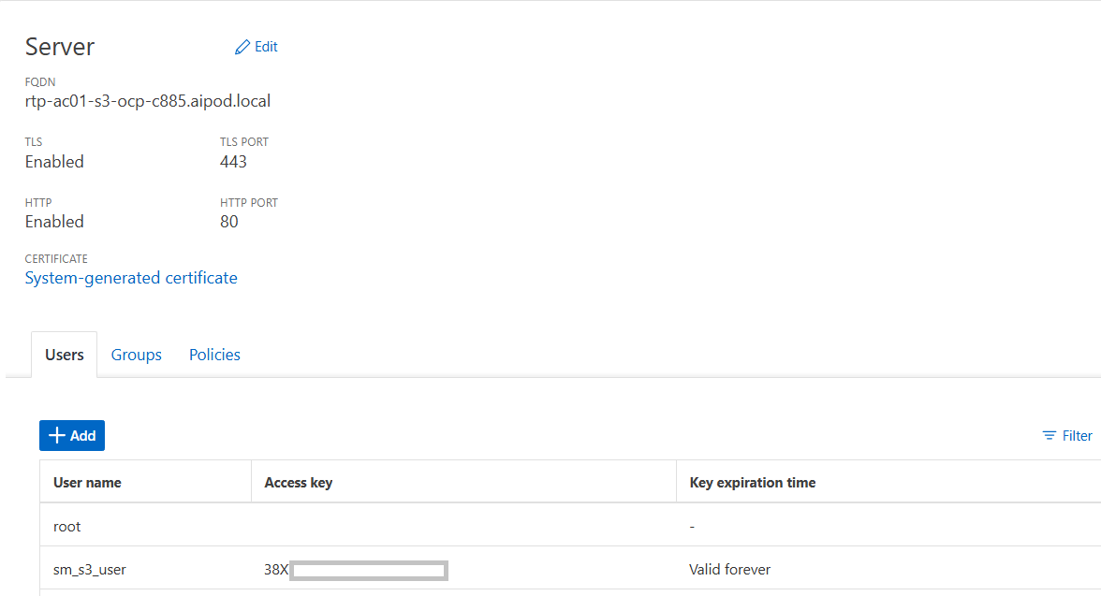Click the masked access key for sm_s3_user
Screen dimensions: 1101x596
point(368,570)
